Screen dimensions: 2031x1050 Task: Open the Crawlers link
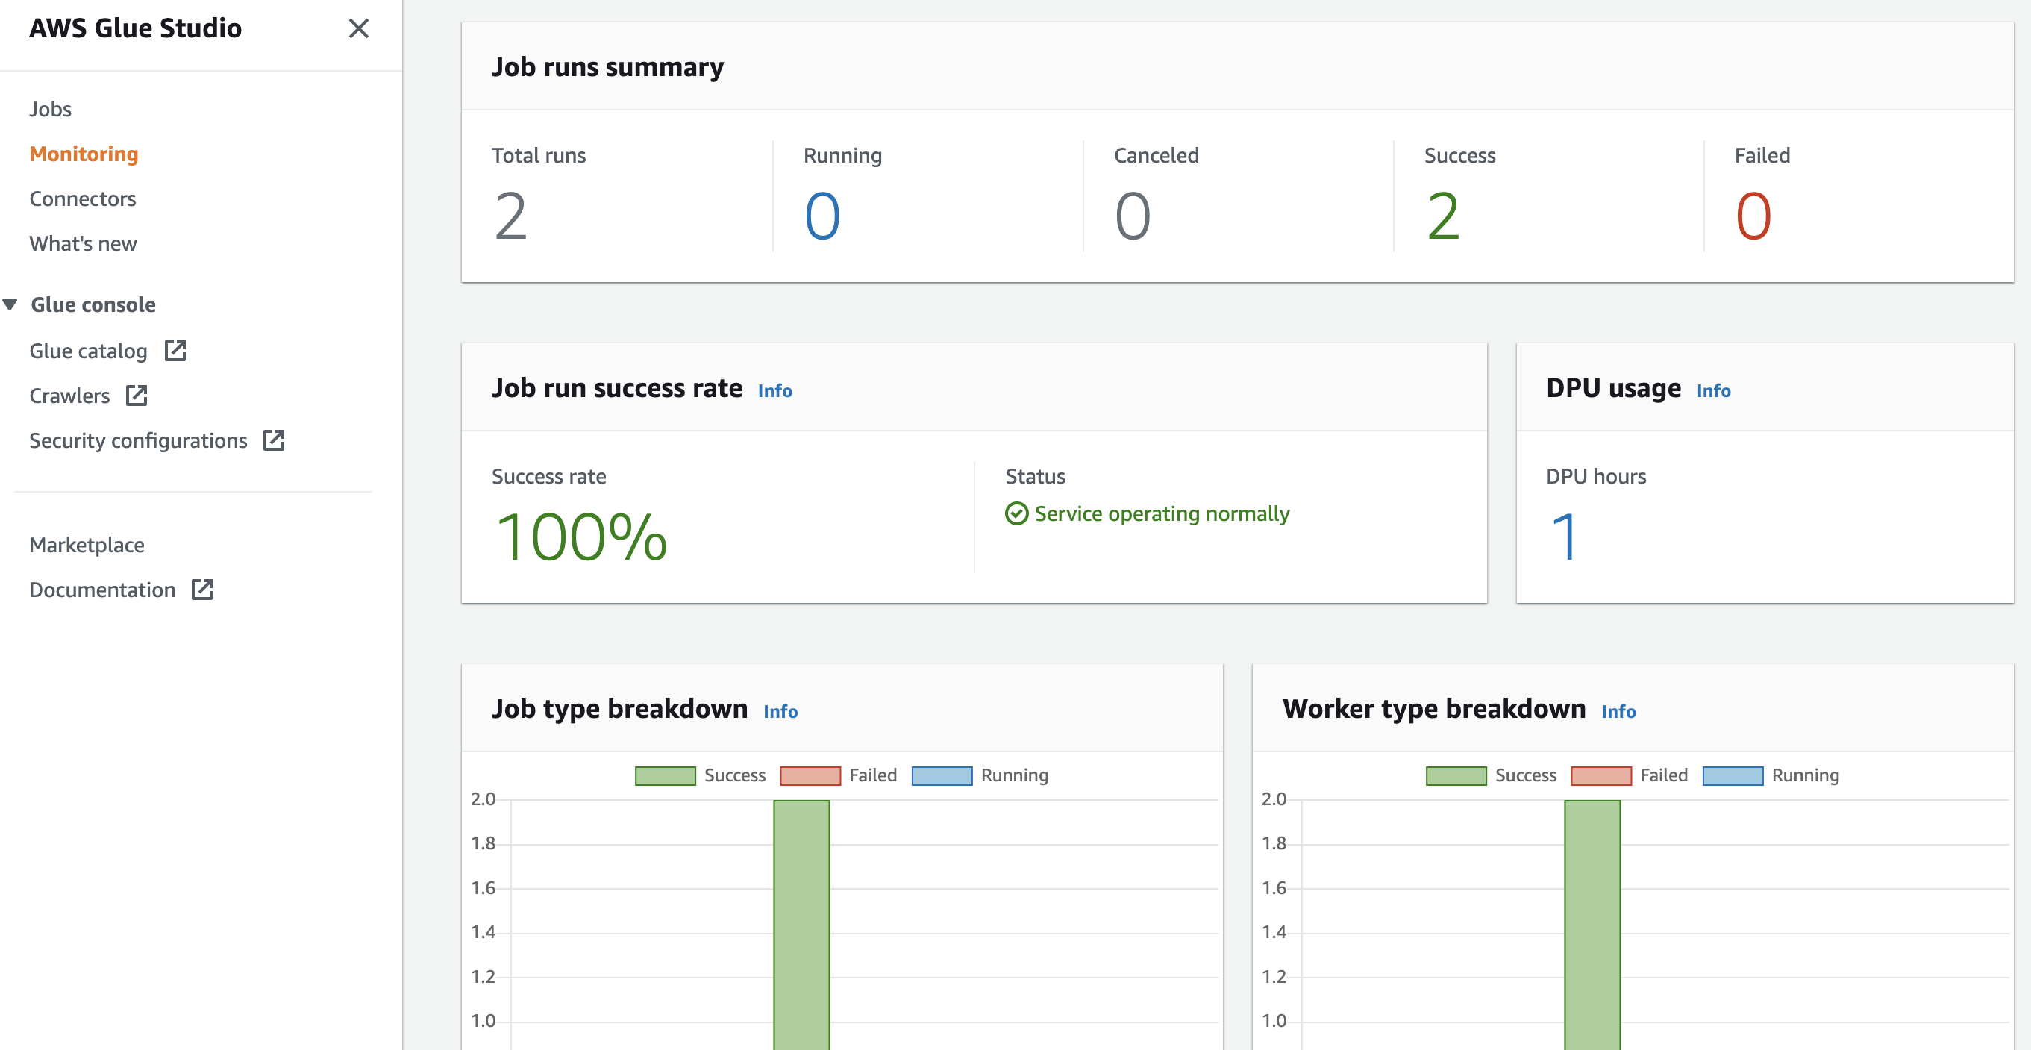pos(69,396)
